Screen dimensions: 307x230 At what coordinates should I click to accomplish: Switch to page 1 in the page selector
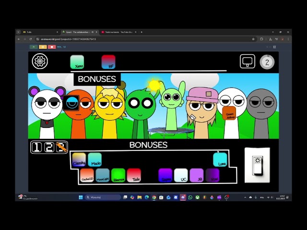point(36,147)
